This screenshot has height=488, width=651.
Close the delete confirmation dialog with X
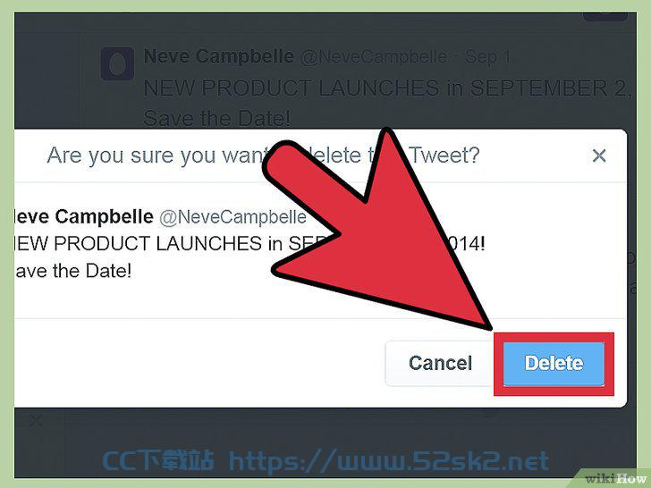click(599, 156)
